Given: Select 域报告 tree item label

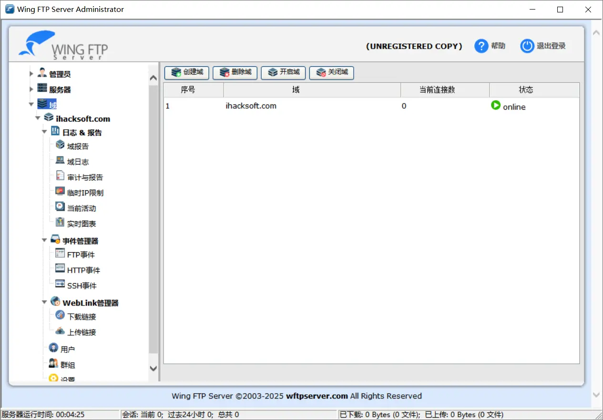Looking at the screenshot, I should coord(78,146).
